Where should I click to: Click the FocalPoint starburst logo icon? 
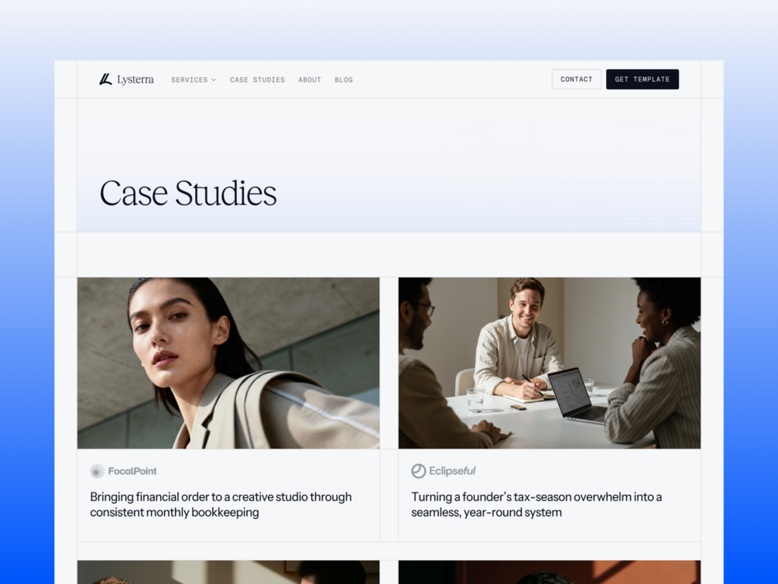98,471
